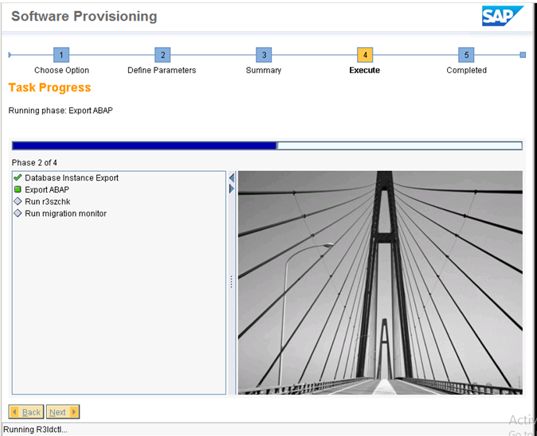Click 'Running phase: Export ABAP' text
Image resolution: width=537 pixels, height=436 pixels.
61,111
